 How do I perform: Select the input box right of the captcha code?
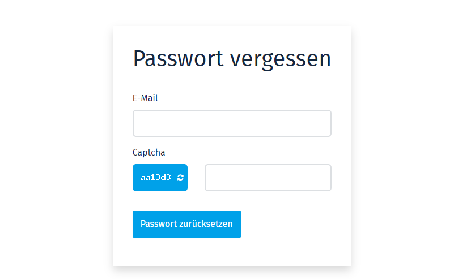[268, 178]
